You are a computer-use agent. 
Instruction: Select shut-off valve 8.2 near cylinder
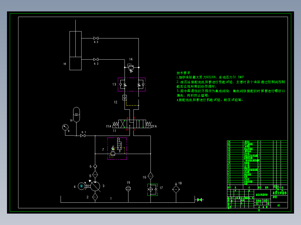pyautogui.click(x=96, y=60)
